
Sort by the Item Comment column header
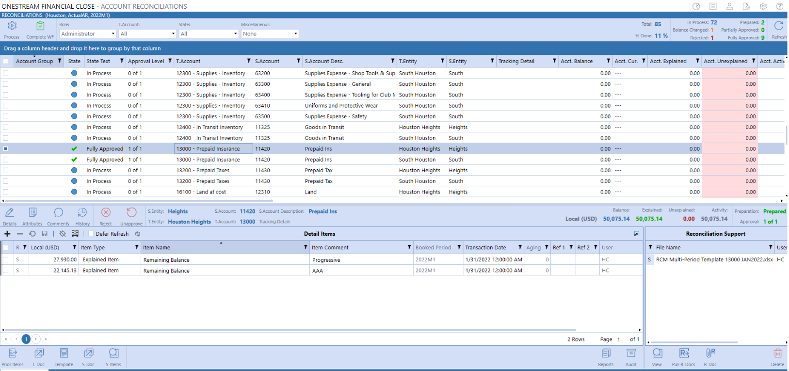click(x=330, y=247)
